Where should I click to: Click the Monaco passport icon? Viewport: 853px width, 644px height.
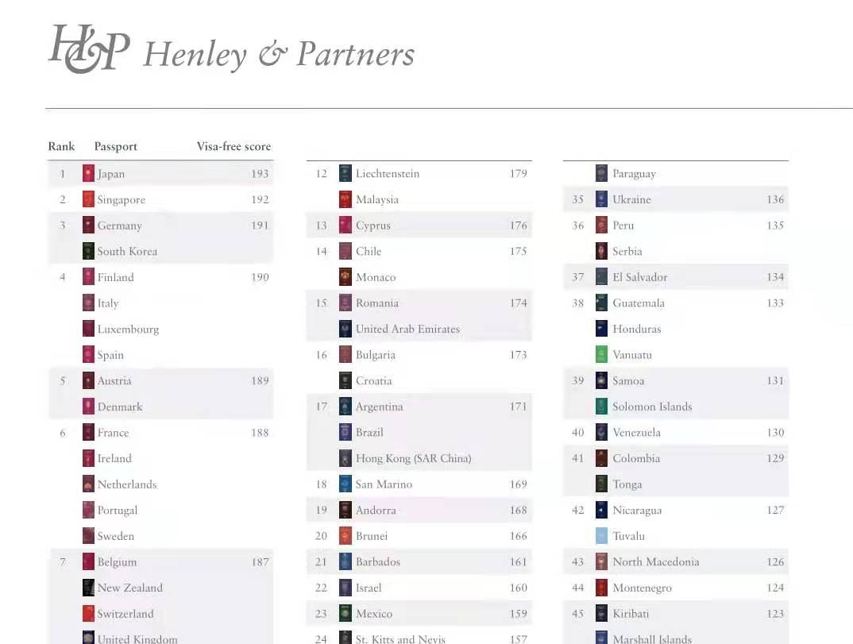[345, 277]
